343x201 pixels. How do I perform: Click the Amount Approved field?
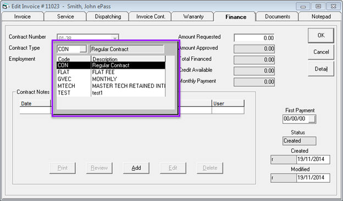[x=254, y=49]
